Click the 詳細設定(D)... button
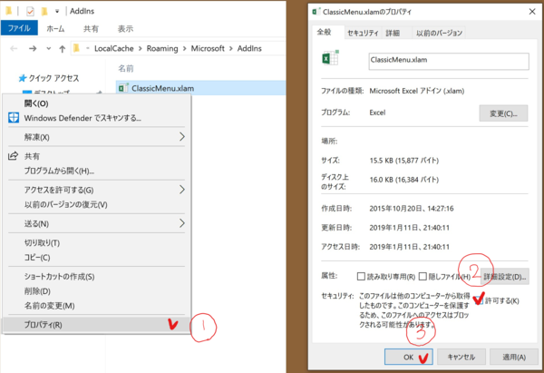 tap(505, 277)
